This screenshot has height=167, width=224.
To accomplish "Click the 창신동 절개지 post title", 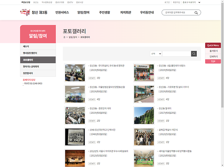I will [165, 109].
